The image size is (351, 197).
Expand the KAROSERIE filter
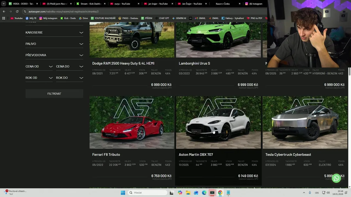point(54,32)
